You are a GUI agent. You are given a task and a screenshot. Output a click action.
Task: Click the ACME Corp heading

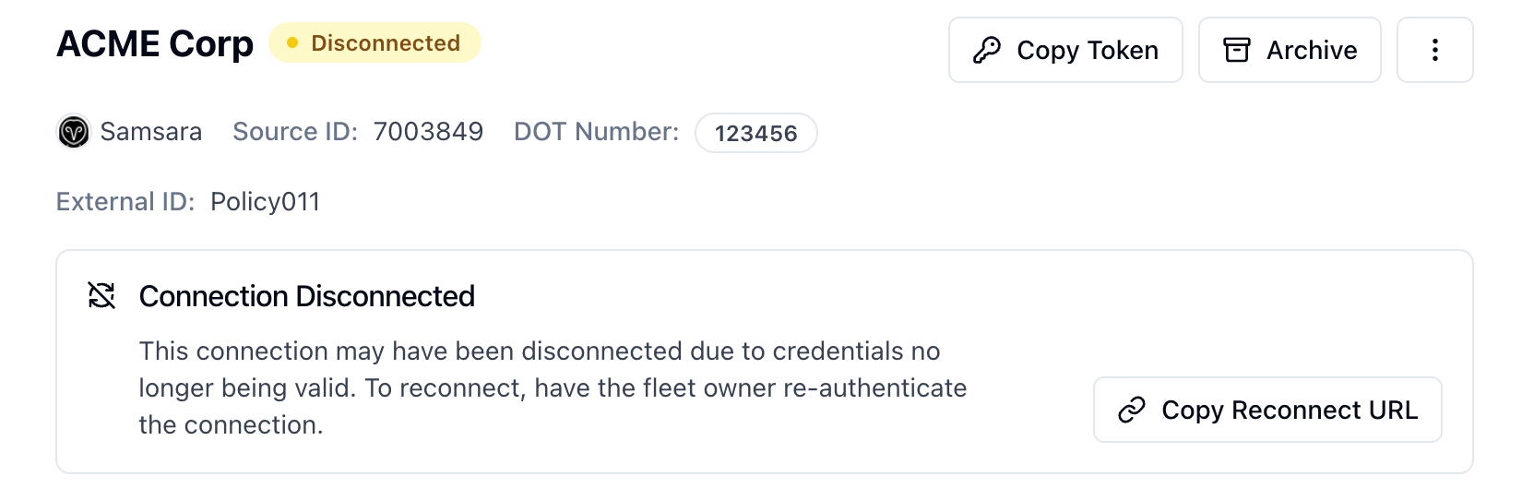(155, 43)
